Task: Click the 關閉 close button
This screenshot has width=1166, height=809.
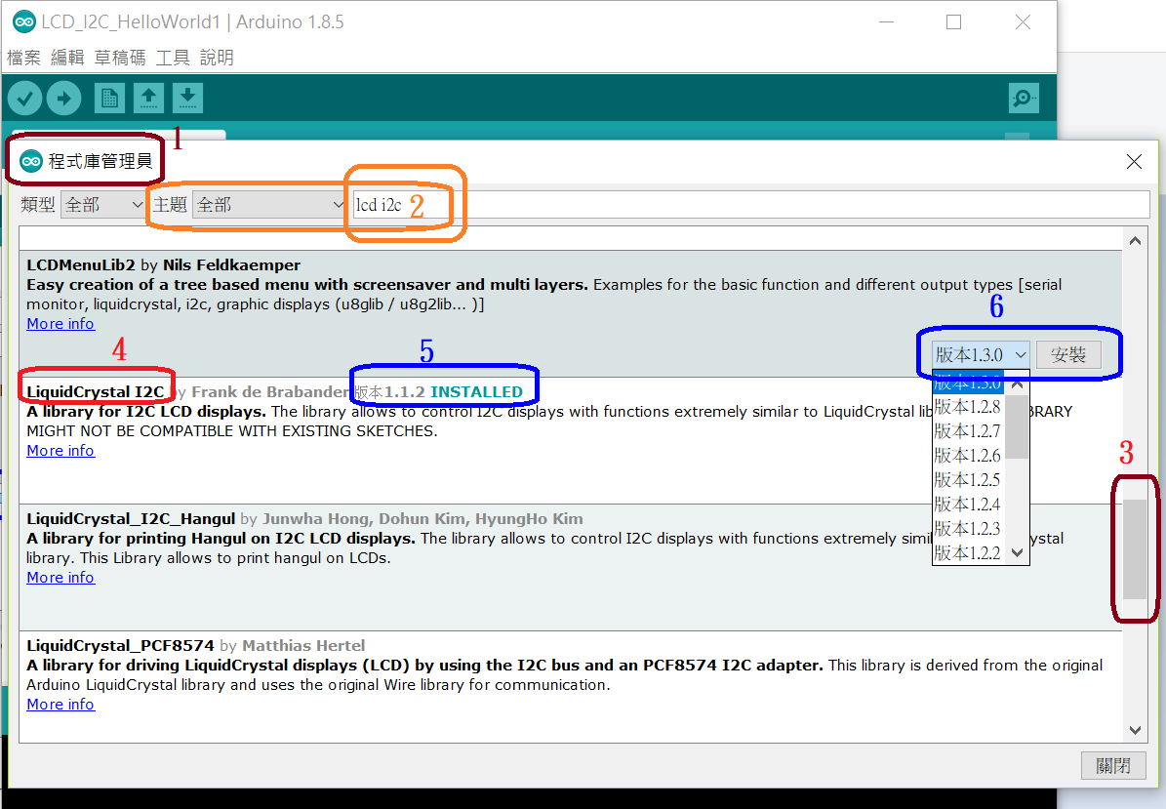Action: [x=1113, y=765]
